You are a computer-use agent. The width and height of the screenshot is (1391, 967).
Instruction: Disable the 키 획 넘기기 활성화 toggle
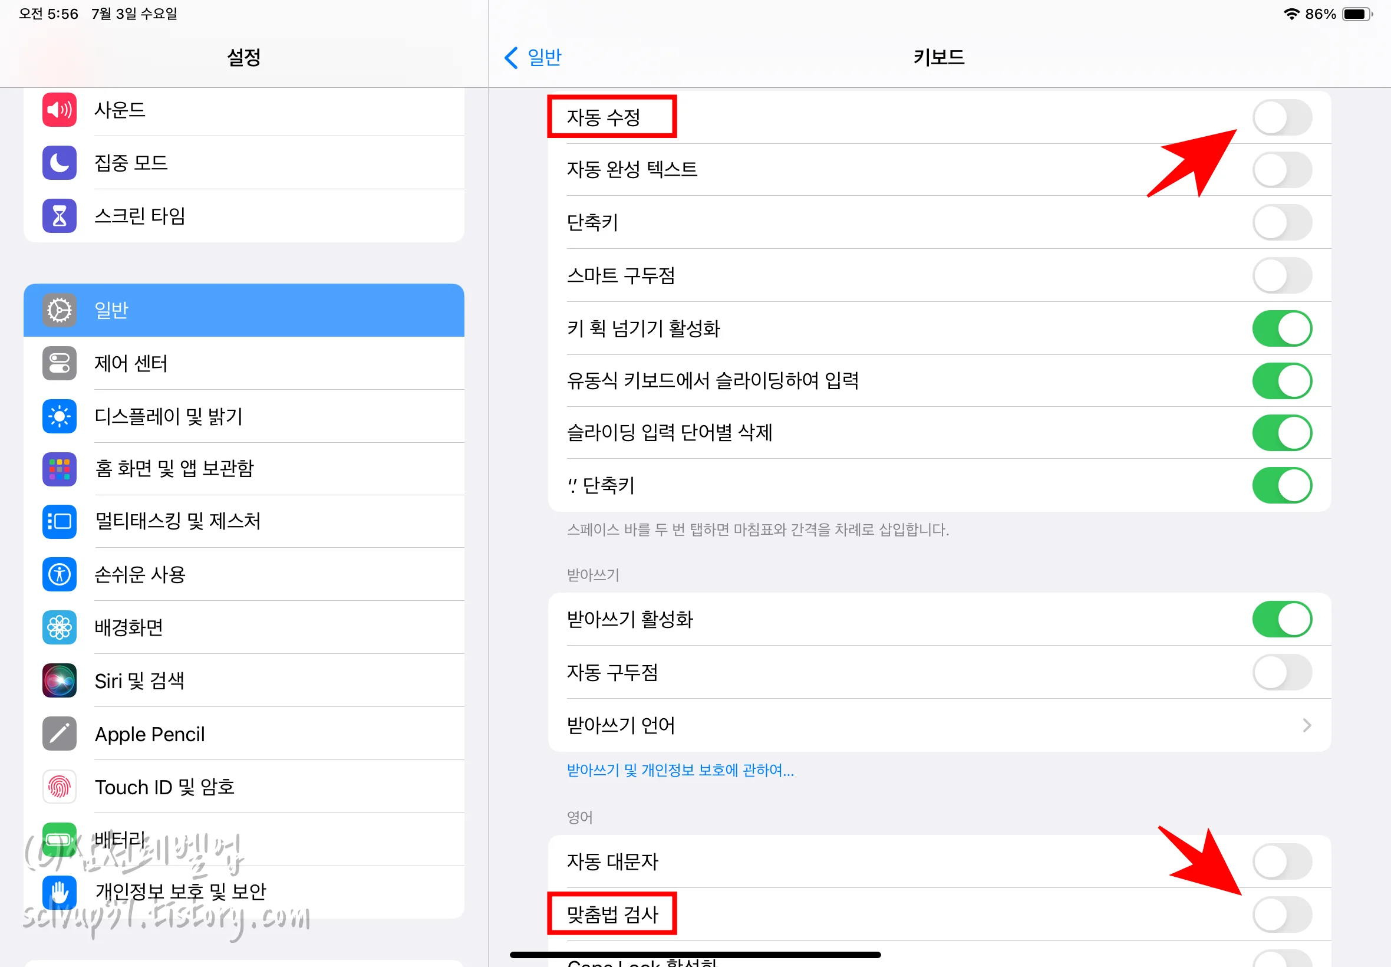[1283, 328]
